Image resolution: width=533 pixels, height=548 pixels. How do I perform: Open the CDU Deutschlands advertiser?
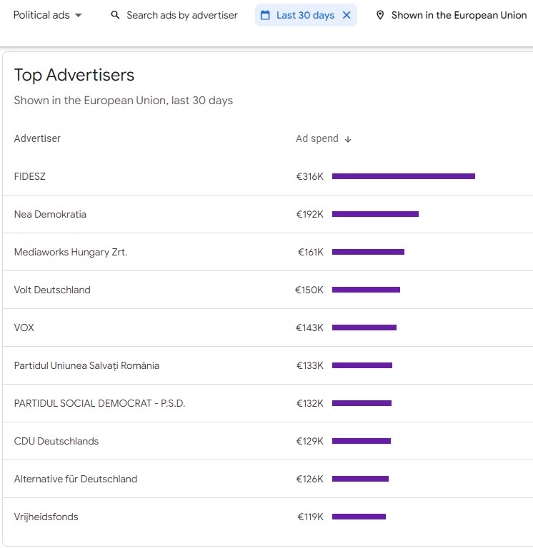[x=268, y=441]
